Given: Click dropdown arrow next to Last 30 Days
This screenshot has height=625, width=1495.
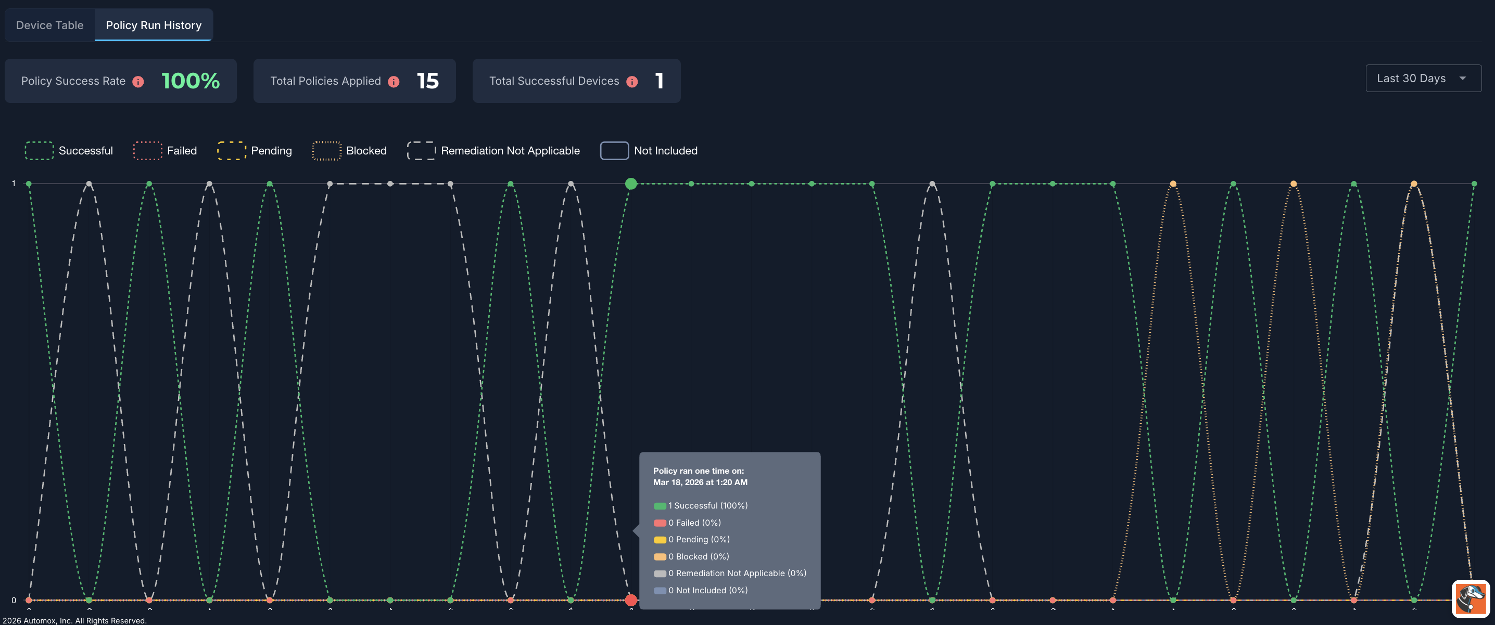Looking at the screenshot, I should pyautogui.click(x=1463, y=79).
